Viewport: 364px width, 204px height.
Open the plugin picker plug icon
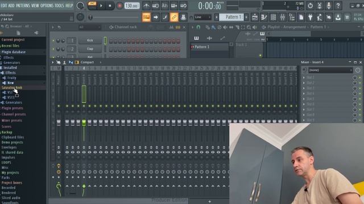click(x=311, y=17)
